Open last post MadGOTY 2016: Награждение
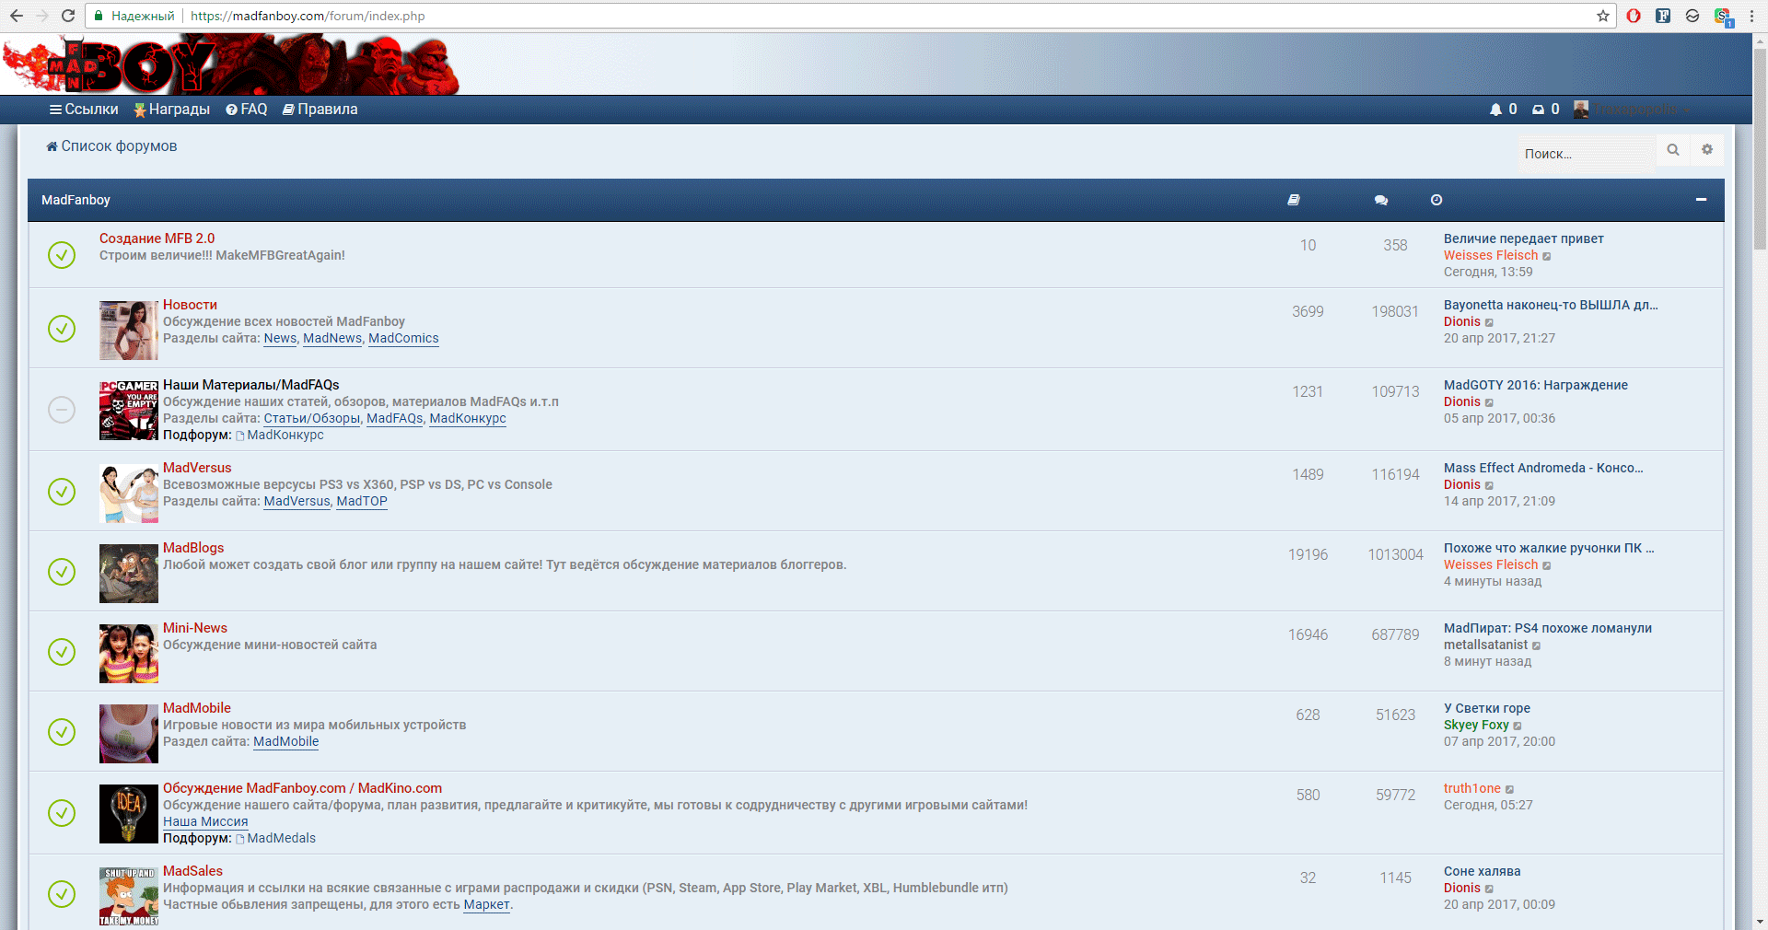The height and width of the screenshot is (930, 1768). click(1536, 385)
